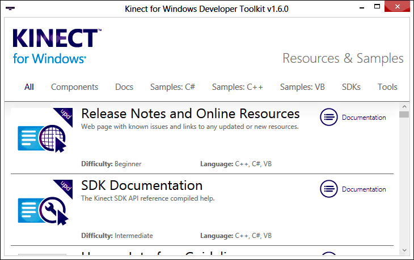
Task: Open the Docs tab
Action: pyautogui.click(x=124, y=87)
